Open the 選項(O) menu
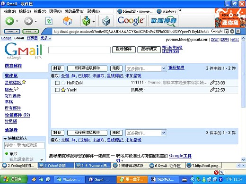The image size is (246, 184). click(55, 11)
